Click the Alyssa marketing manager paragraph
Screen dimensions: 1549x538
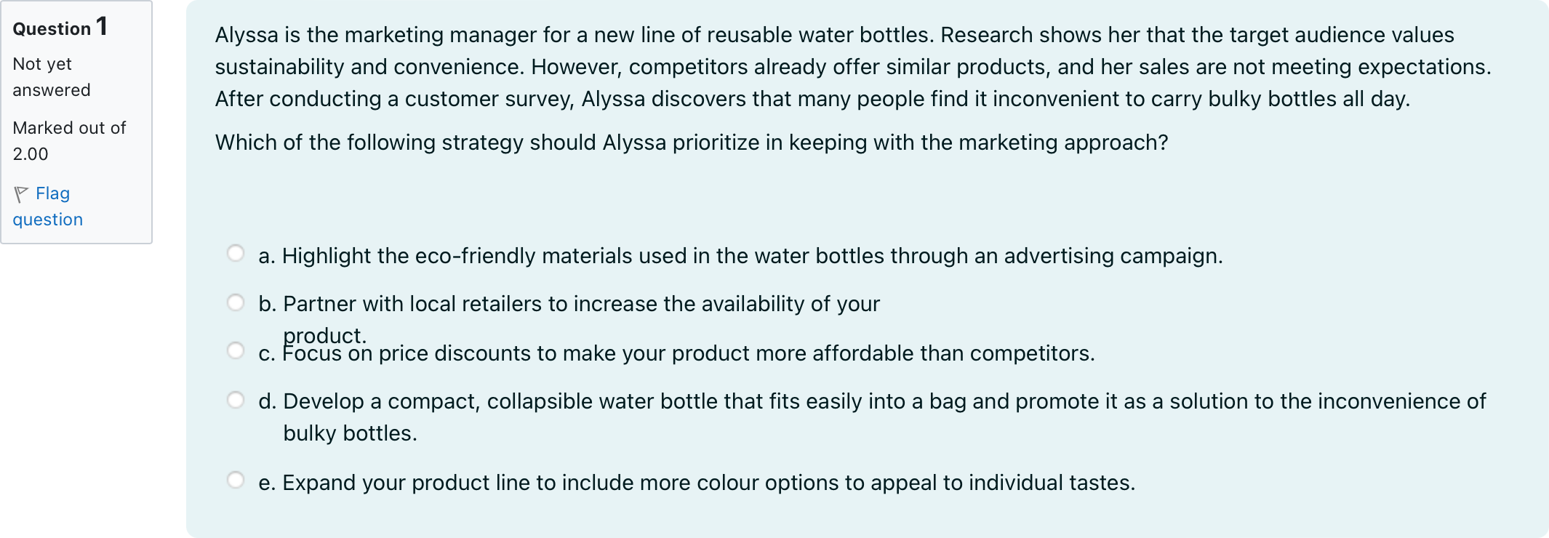coord(853,67)
